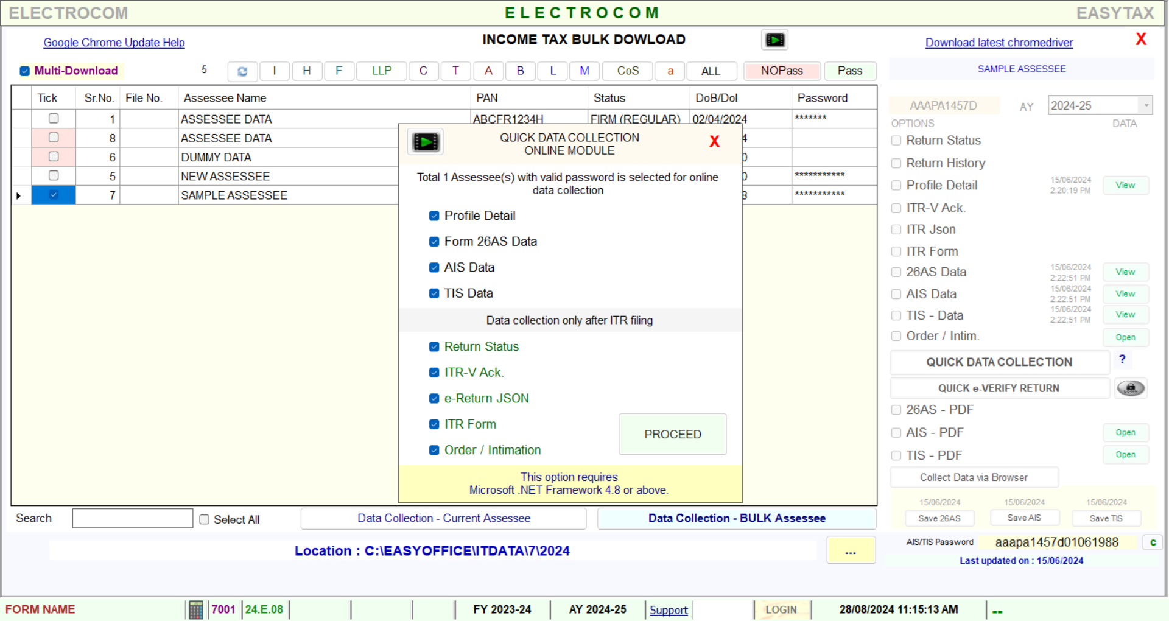Open Google Chrome Update Help link

[114, 43]
